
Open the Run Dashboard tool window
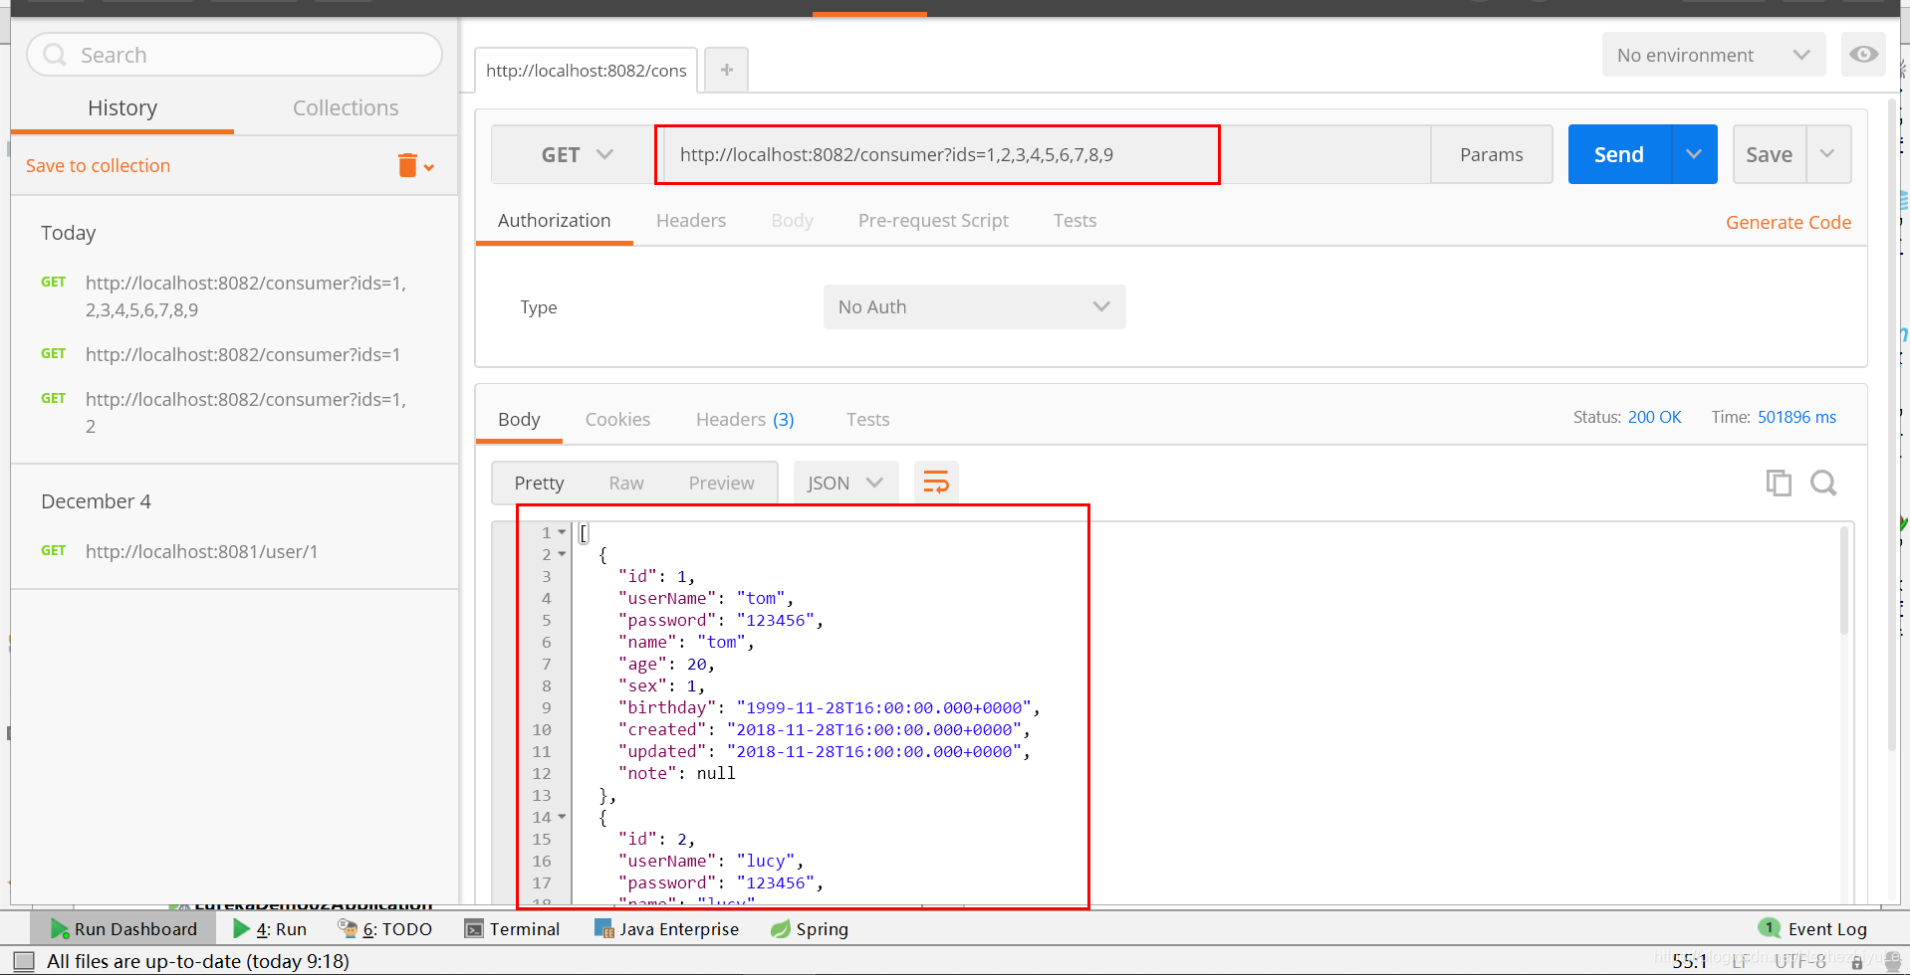click(124, 929)
